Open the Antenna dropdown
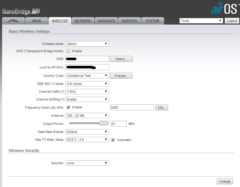Image resolution: width=240 pixels, height=187 pixels. (87, 116)
